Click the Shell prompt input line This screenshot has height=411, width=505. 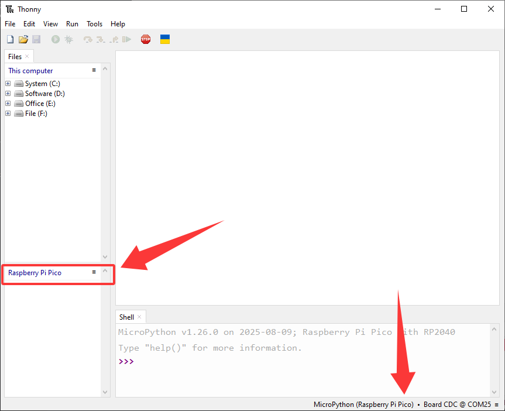tap(303, 361)
